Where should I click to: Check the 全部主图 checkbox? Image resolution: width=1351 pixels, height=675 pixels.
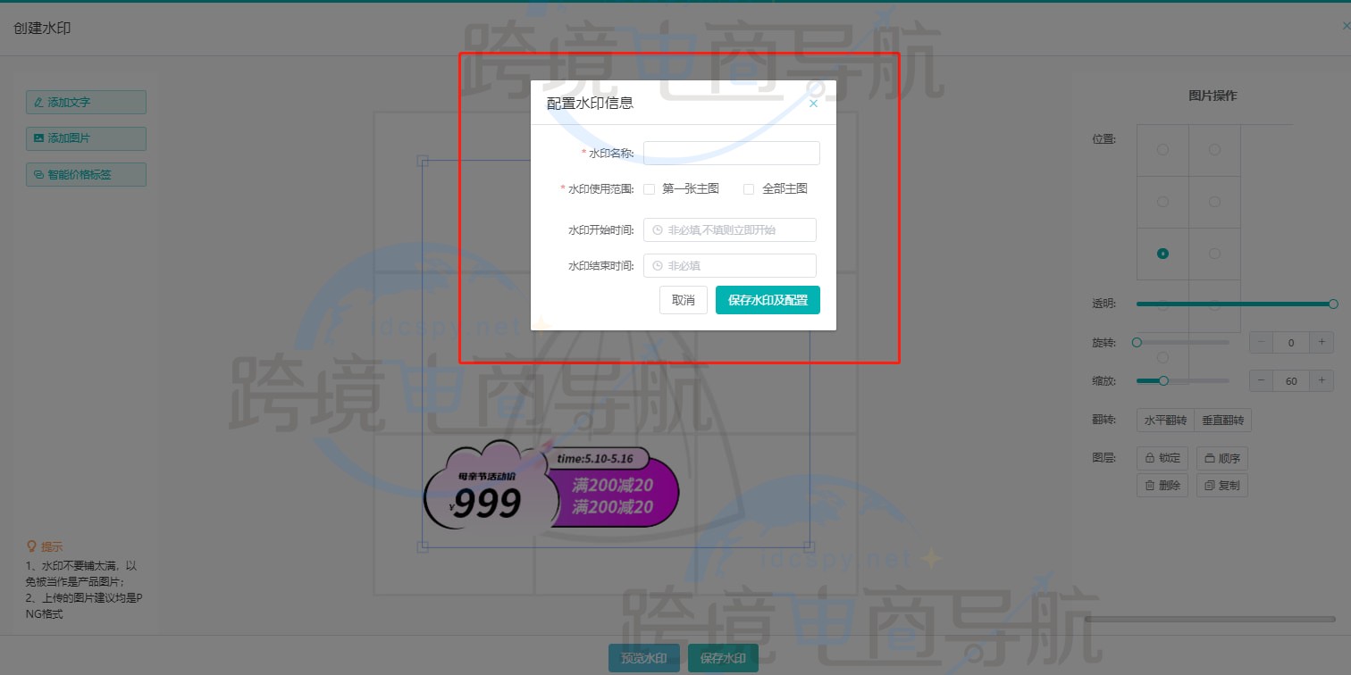[748, 188]
